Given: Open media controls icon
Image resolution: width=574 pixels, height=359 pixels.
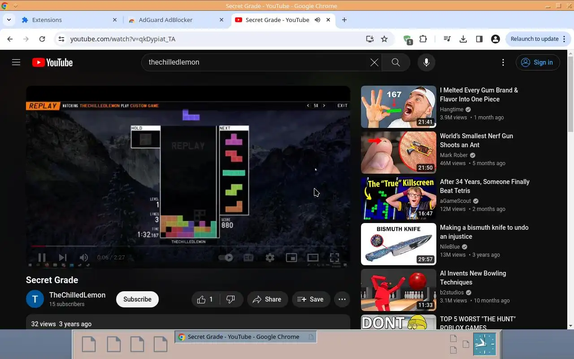Looking at the screenshot, I should 447,39.
